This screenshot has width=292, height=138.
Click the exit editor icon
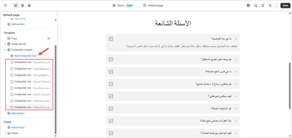click(x=5, y=5)
